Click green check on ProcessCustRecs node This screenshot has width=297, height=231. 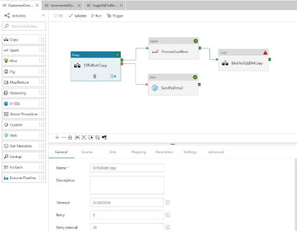click(195, 41)
